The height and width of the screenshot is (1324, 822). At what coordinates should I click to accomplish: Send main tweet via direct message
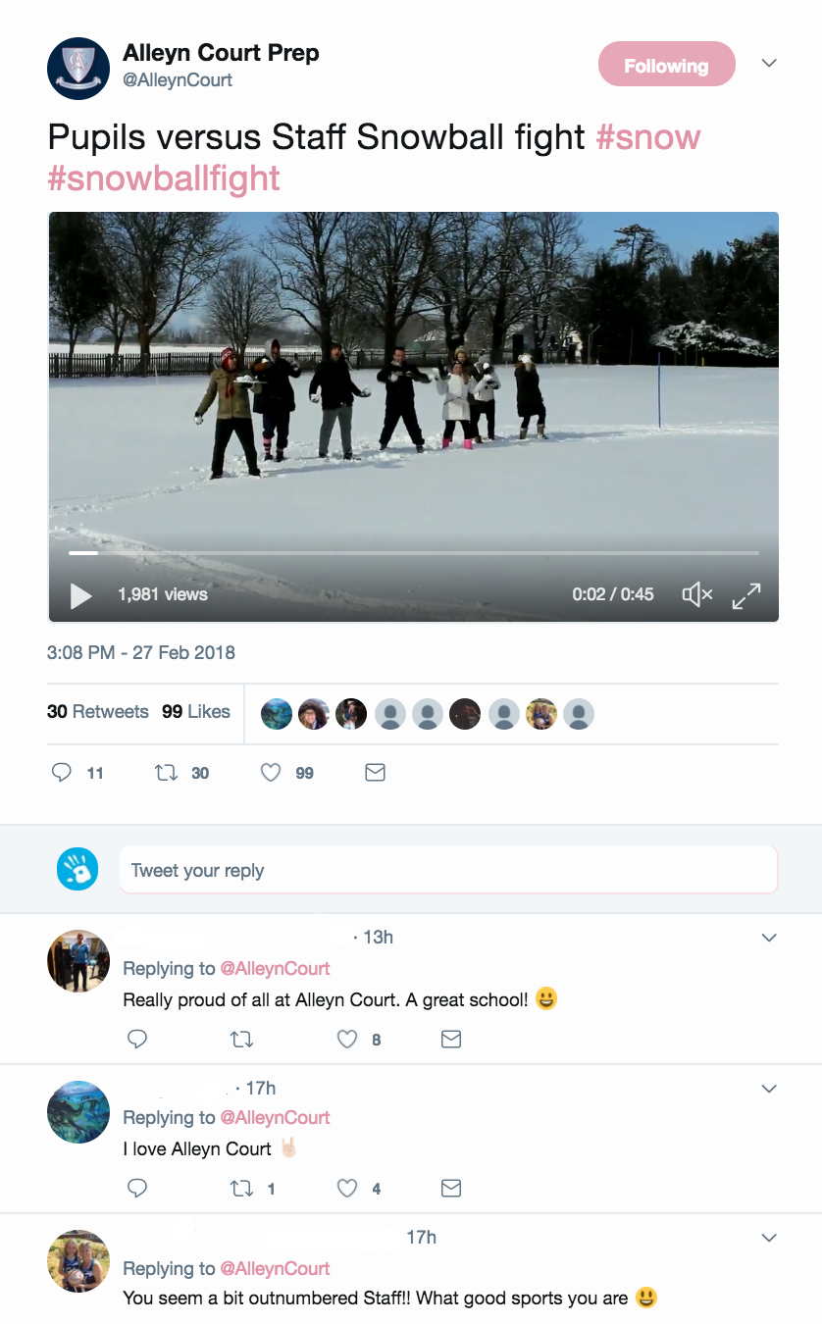pos(375,773)
